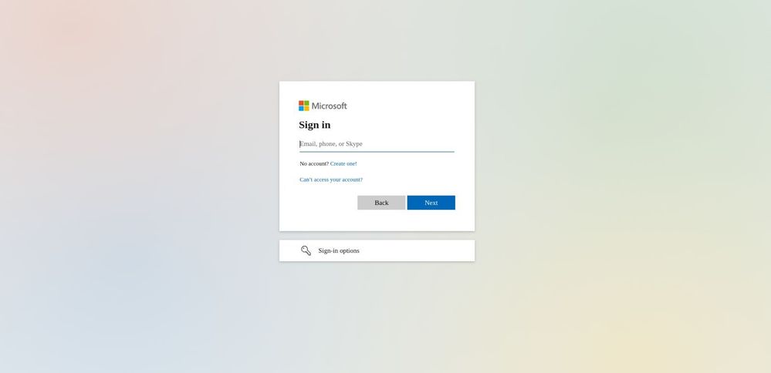The height and width of the screenshot is (373, 771).
Task: Click the blue underline of the email field
Action: (x=377, y=152)
